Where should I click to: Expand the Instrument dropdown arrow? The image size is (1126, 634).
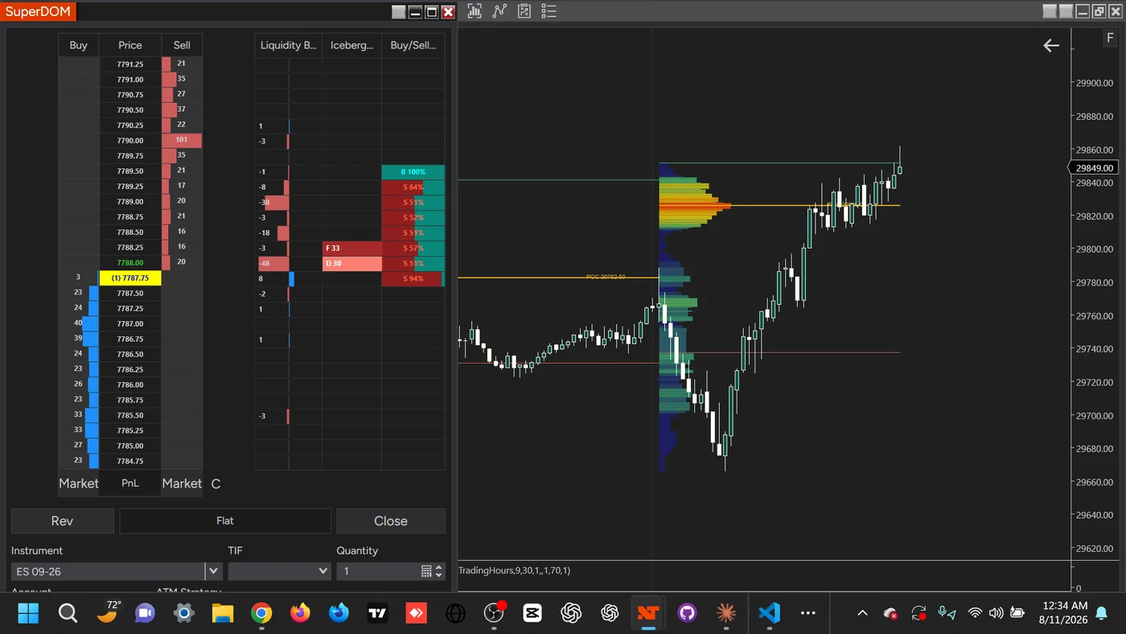click(x=213, y=571)
